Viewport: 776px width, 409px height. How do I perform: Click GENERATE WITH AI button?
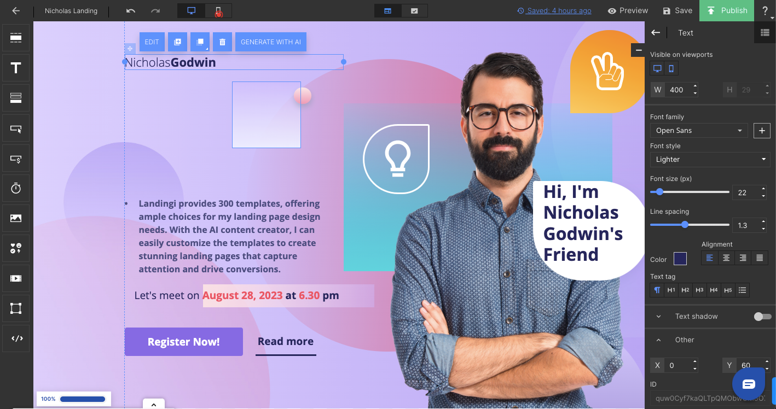tap(271, 42)
